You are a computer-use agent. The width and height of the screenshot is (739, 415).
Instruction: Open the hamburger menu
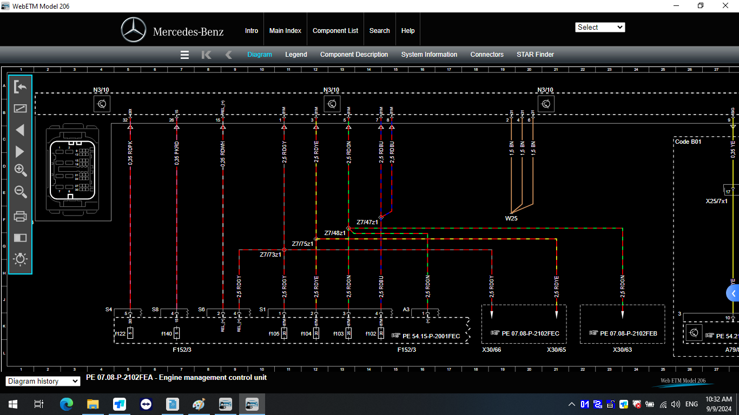tap(184, 54)
